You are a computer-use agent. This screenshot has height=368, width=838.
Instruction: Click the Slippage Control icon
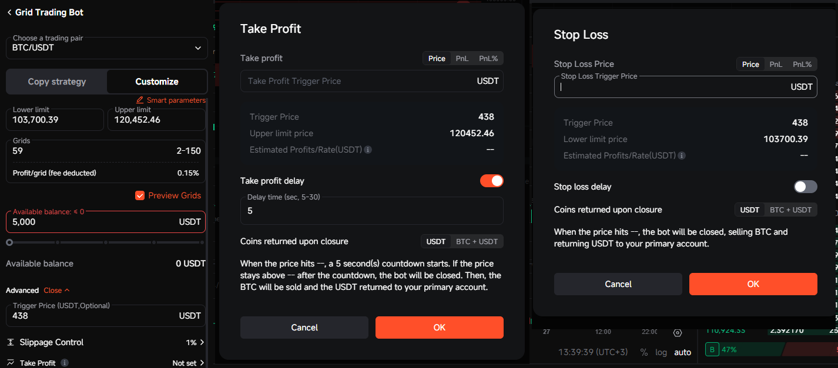coord(11,342)
